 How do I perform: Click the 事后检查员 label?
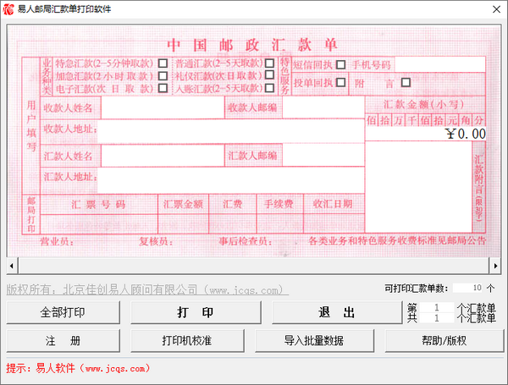[246, 241]
